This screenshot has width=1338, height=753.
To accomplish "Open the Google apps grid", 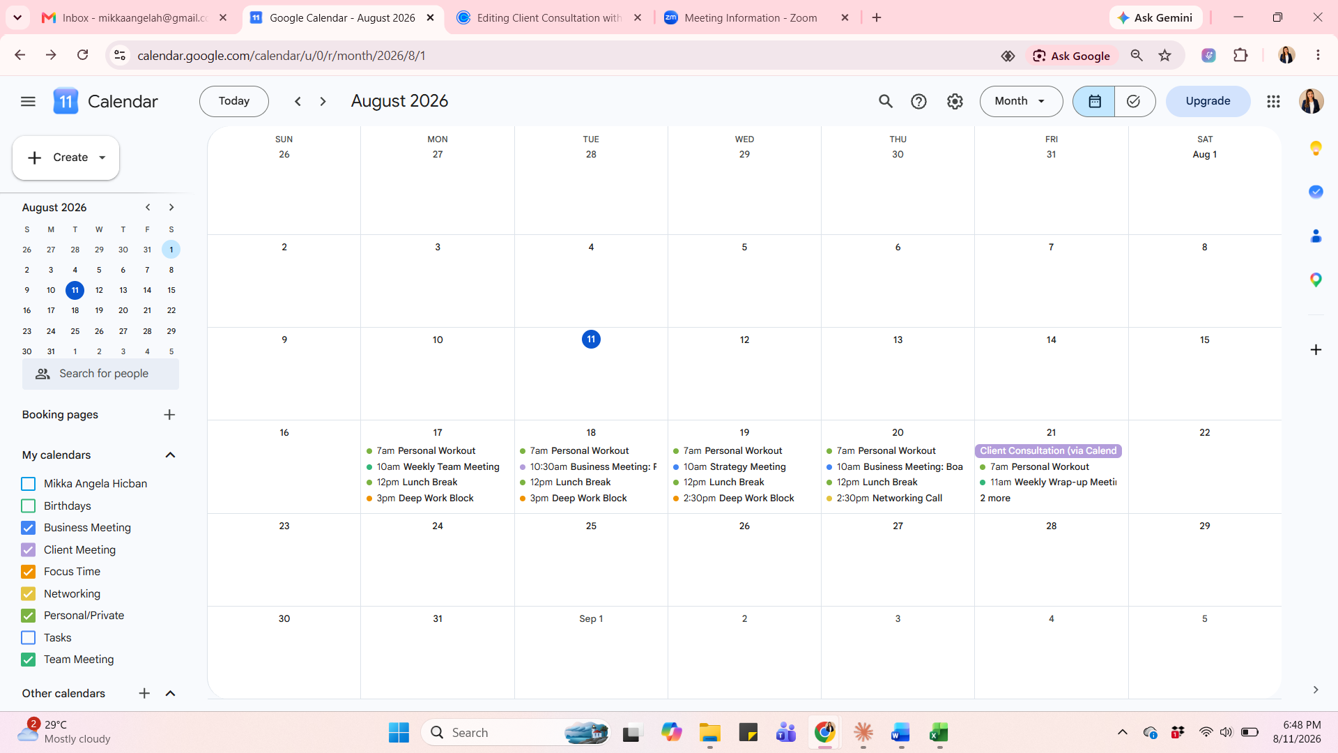I will (x=1273, y=102).
